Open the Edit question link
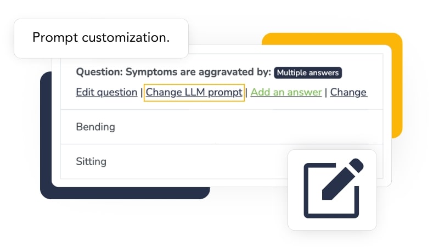 pos(106,92)
